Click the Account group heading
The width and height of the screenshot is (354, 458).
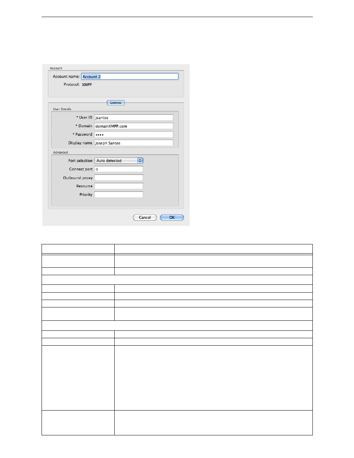56,68
